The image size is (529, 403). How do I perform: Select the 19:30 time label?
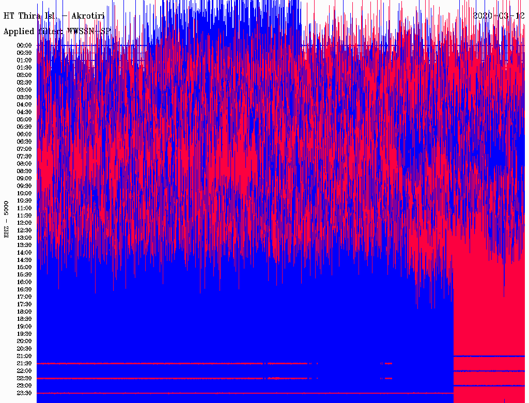pos(24,334)
